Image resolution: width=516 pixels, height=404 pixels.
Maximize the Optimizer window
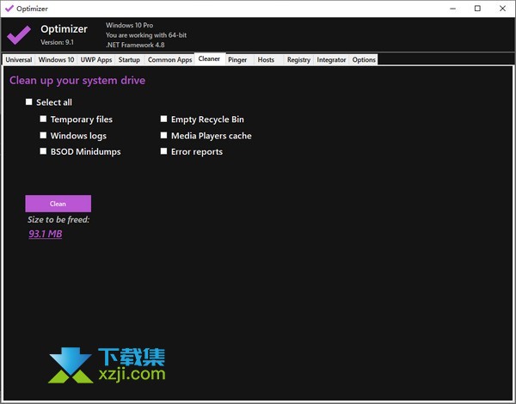[477, 9]
